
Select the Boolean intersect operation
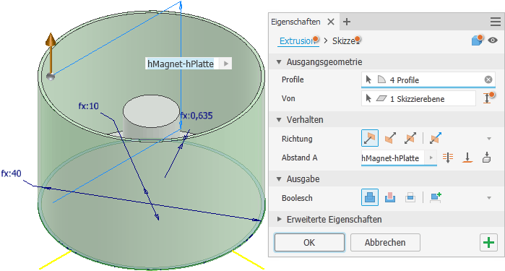tap(410, 197)
